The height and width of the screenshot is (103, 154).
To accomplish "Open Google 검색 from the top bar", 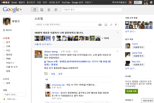I will coord(77,2).
